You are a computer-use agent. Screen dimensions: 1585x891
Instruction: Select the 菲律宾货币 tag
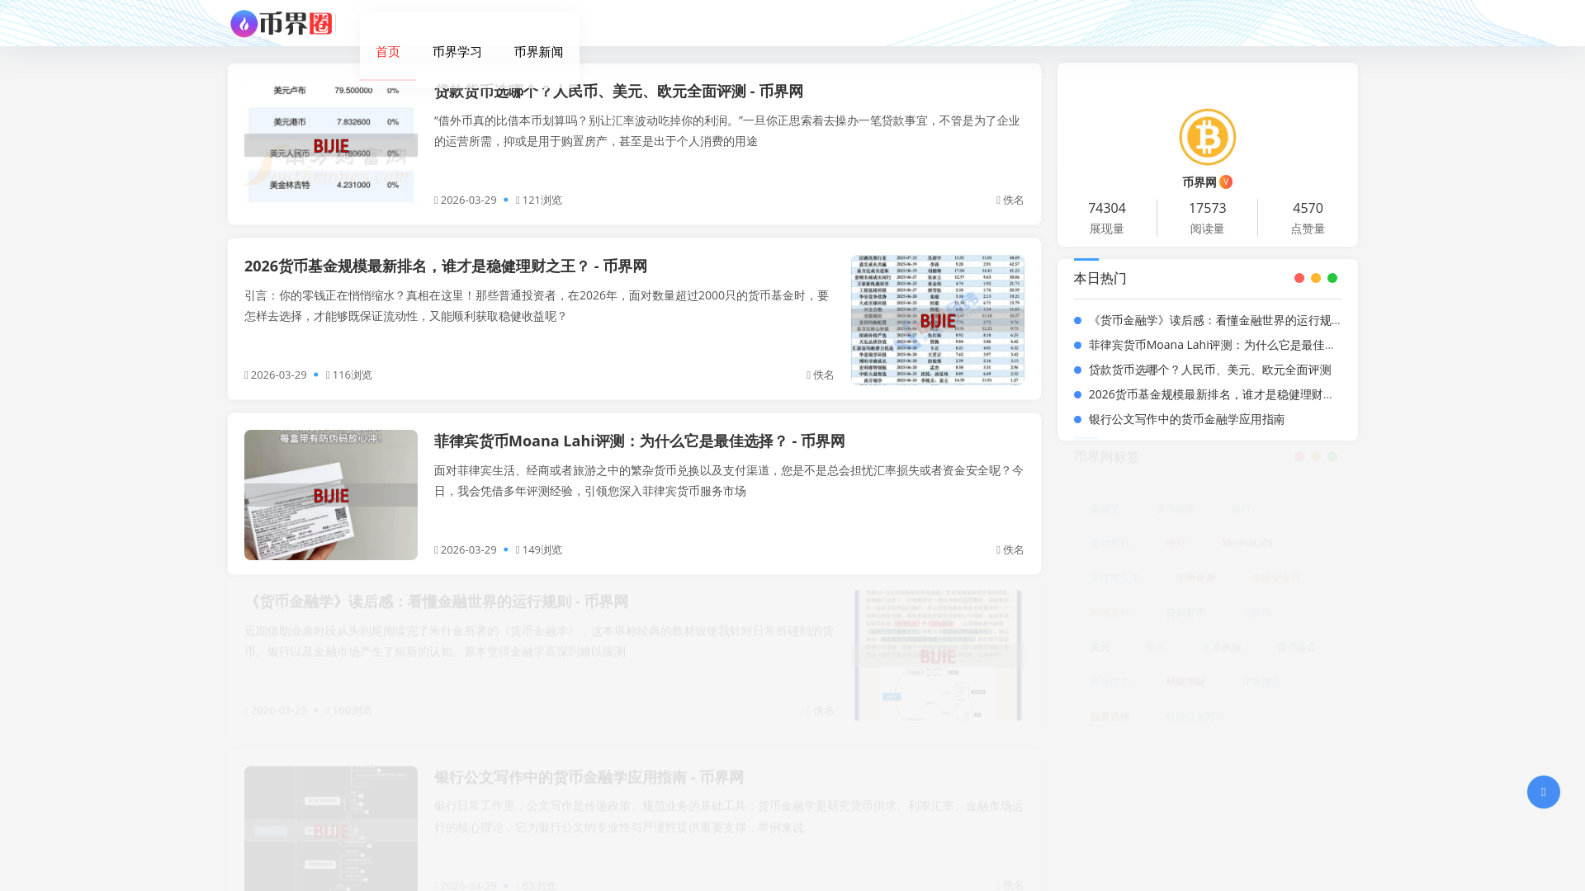(1114, 577)
